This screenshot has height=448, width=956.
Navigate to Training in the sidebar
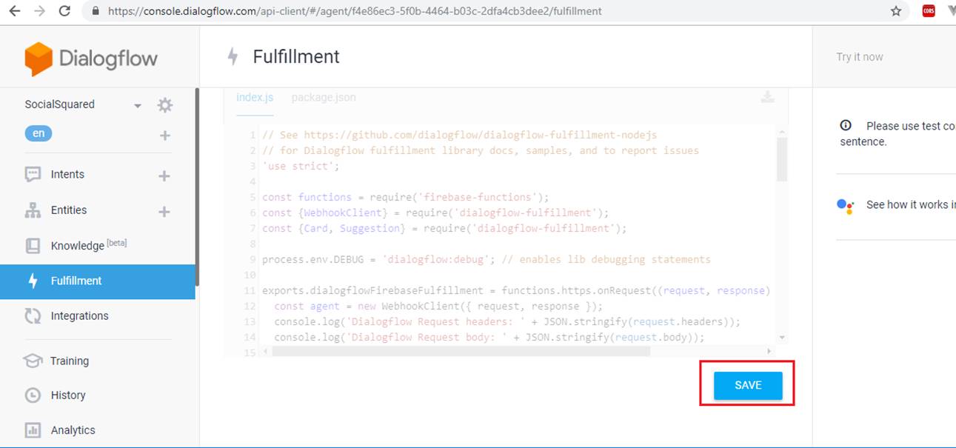click(69, 361)
